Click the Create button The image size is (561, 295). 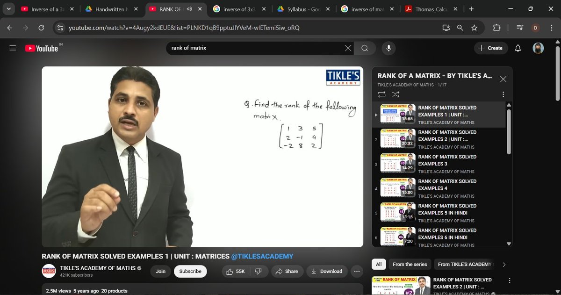(491, 48)
